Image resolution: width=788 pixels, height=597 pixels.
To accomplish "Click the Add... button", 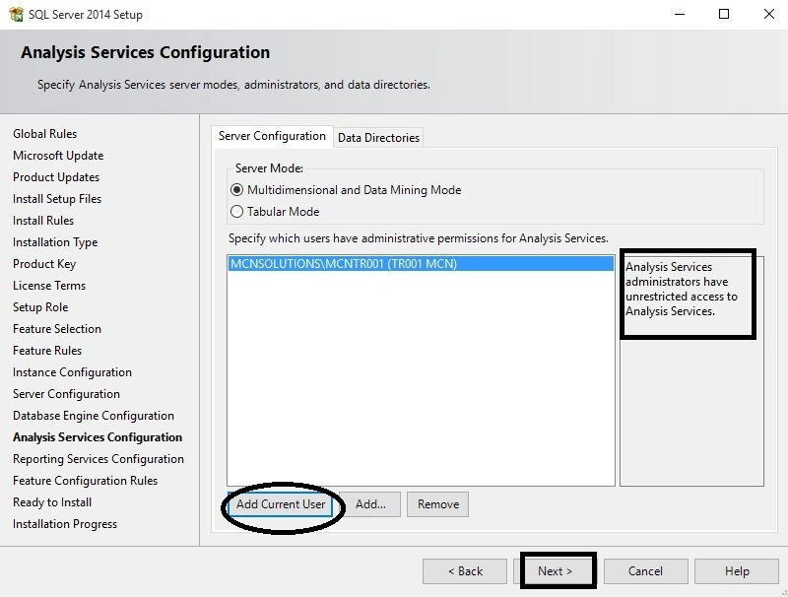I will [370, 504].
